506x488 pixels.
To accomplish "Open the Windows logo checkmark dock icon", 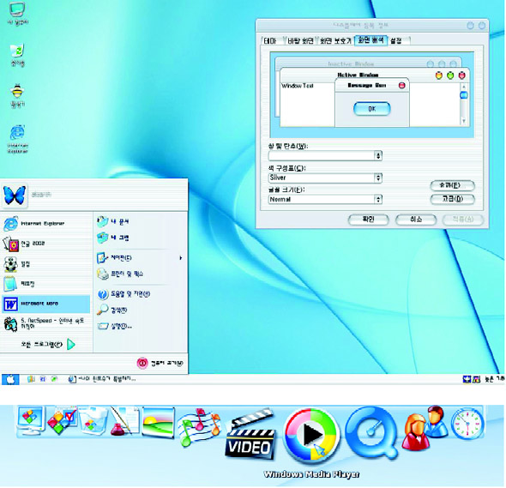I will 62,421.
